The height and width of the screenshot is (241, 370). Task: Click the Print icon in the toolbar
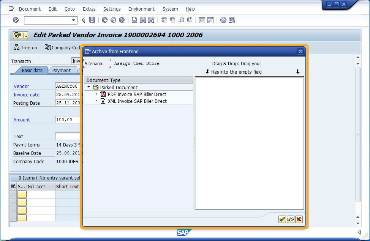click(134, 20)
